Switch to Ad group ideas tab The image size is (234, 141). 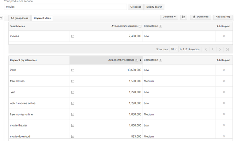coord(19,18)
